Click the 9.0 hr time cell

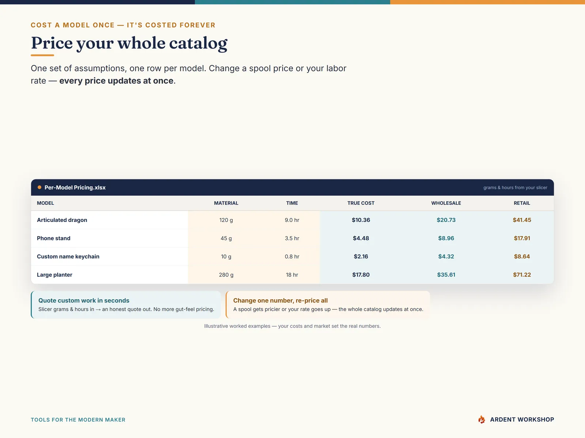pos(292,220)
